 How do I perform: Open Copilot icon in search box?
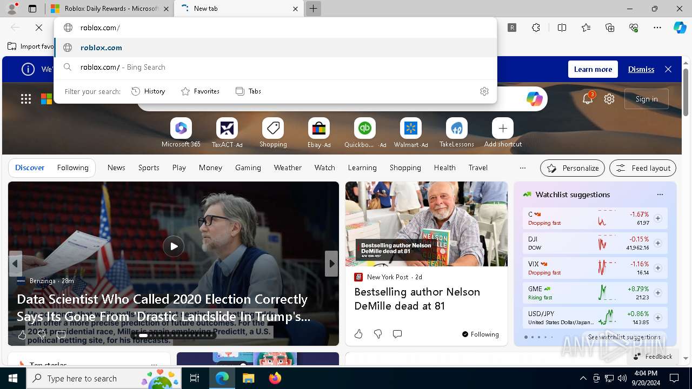click(534, 99)
